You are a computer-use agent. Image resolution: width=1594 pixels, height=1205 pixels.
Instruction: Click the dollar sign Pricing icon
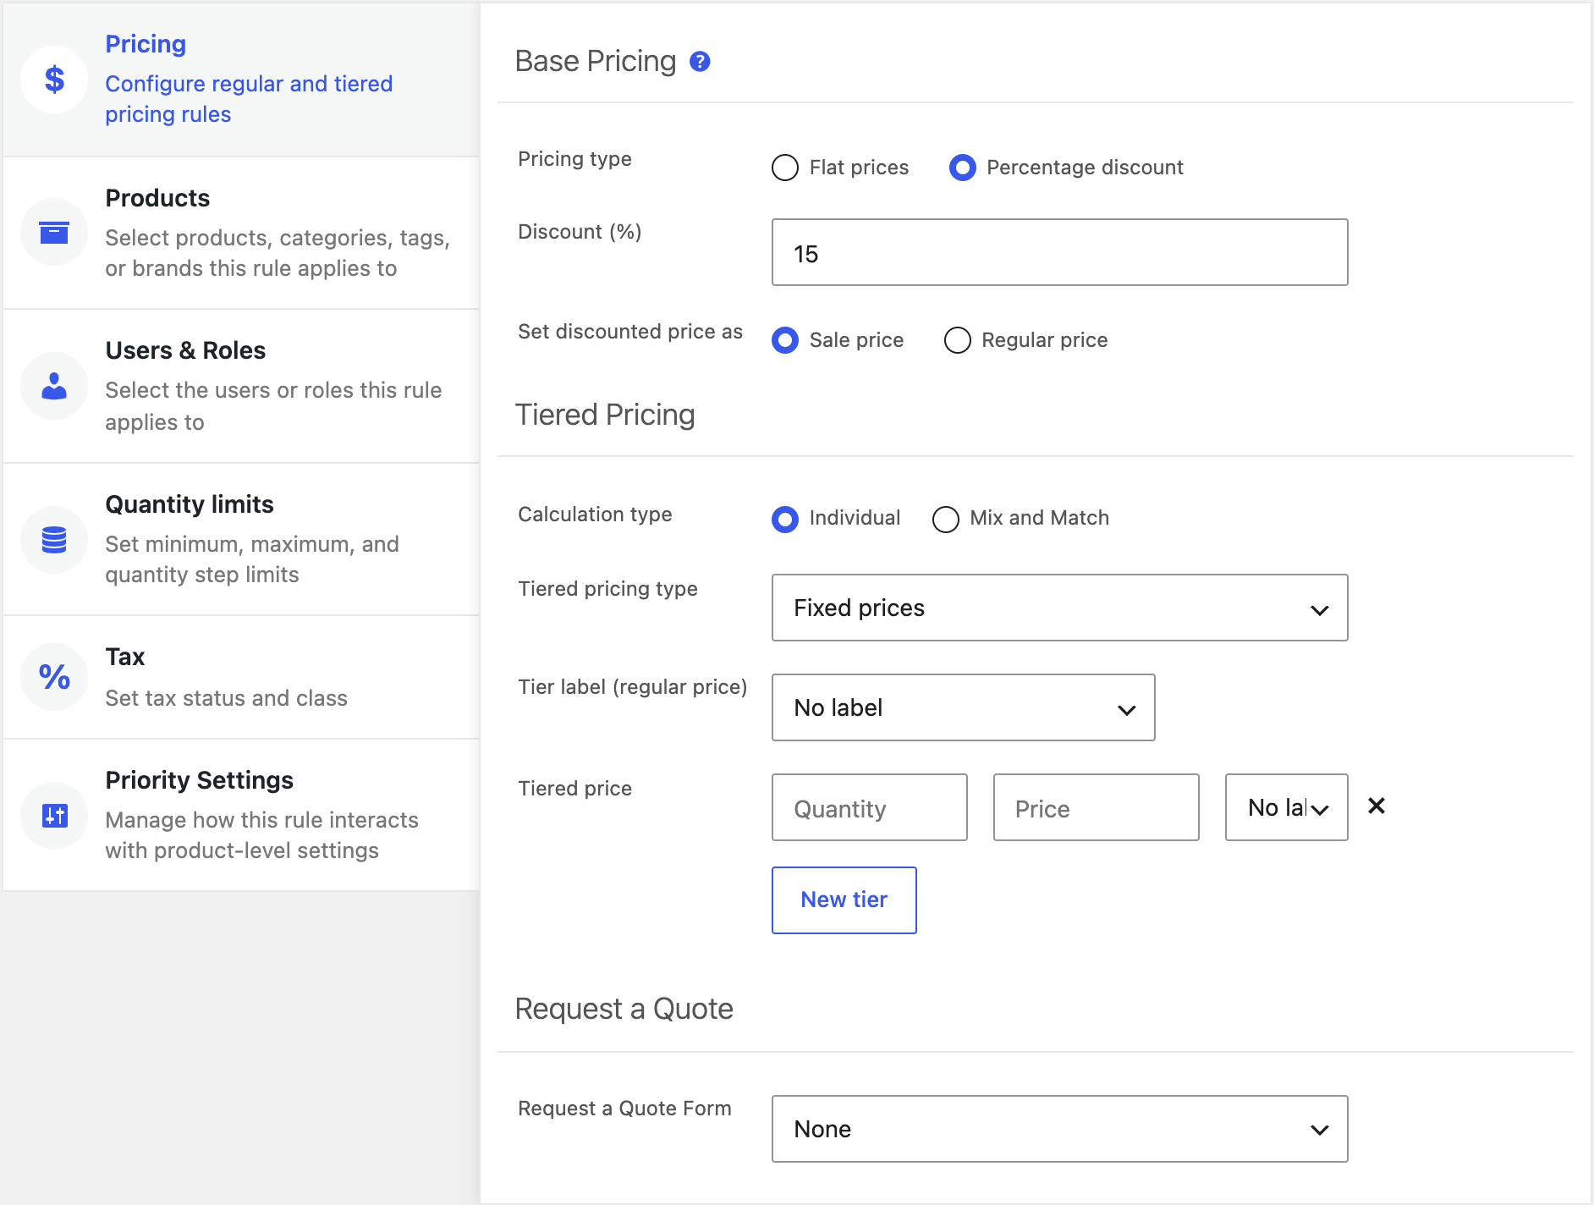54,80
